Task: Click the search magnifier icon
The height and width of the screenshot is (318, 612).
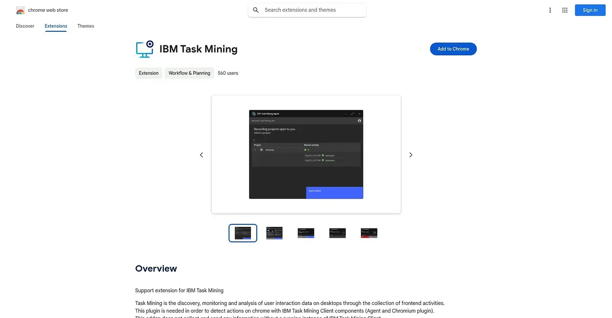Action: point(256,10)
